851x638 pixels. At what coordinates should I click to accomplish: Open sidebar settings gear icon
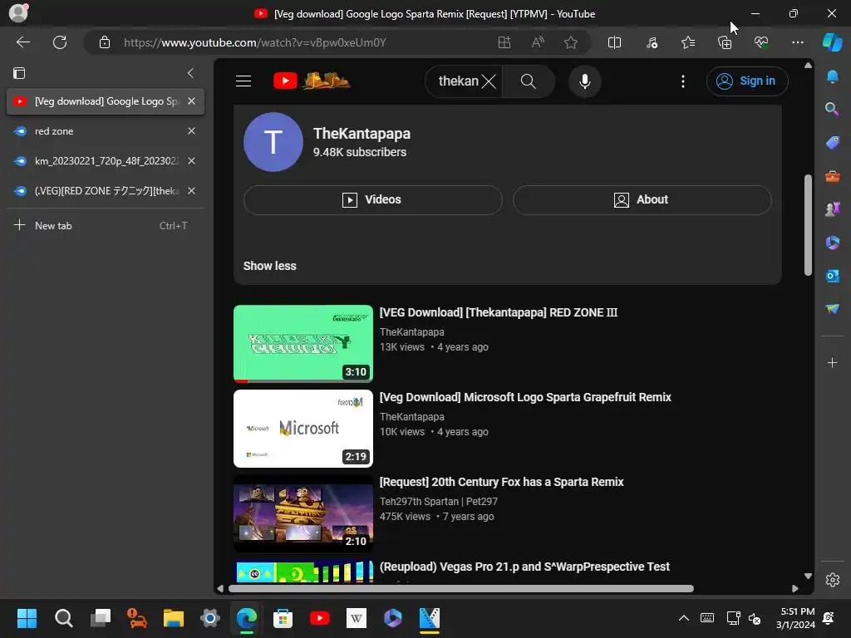tap(832, 580)
